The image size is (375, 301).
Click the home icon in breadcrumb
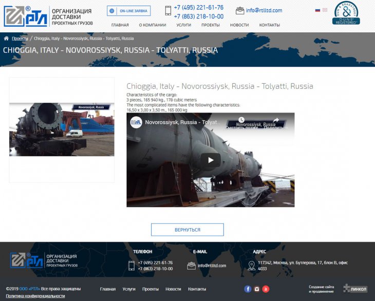pos(6,39)
